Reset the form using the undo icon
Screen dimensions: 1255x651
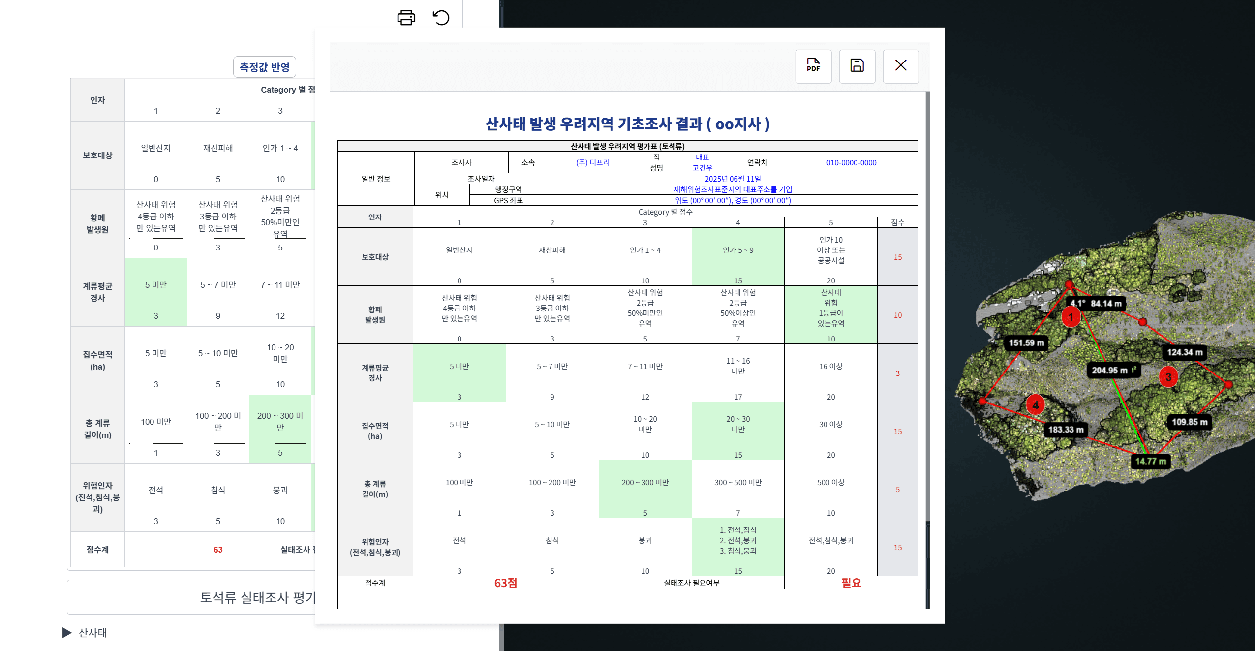click(x=441, y=18)
